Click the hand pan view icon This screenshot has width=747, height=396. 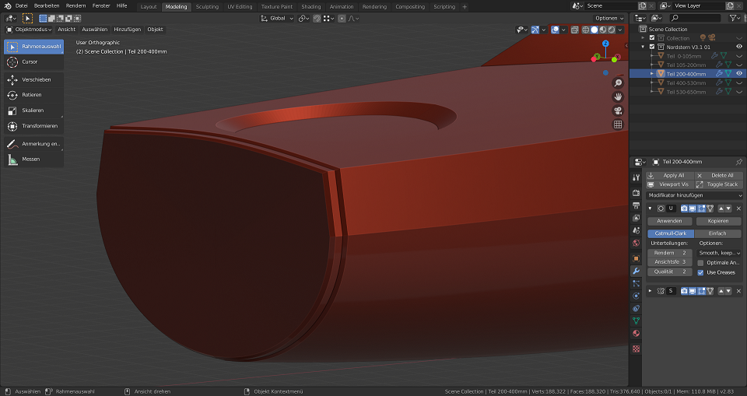pos(618,96)
